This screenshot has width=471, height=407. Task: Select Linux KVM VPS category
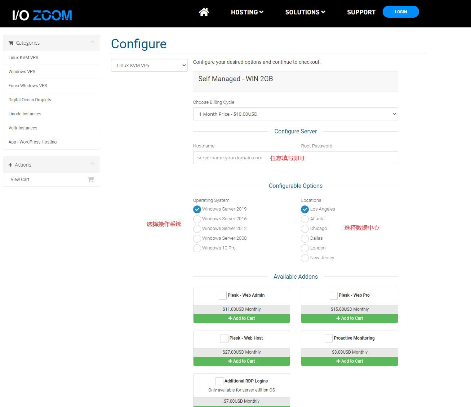[x=52, y=58]
